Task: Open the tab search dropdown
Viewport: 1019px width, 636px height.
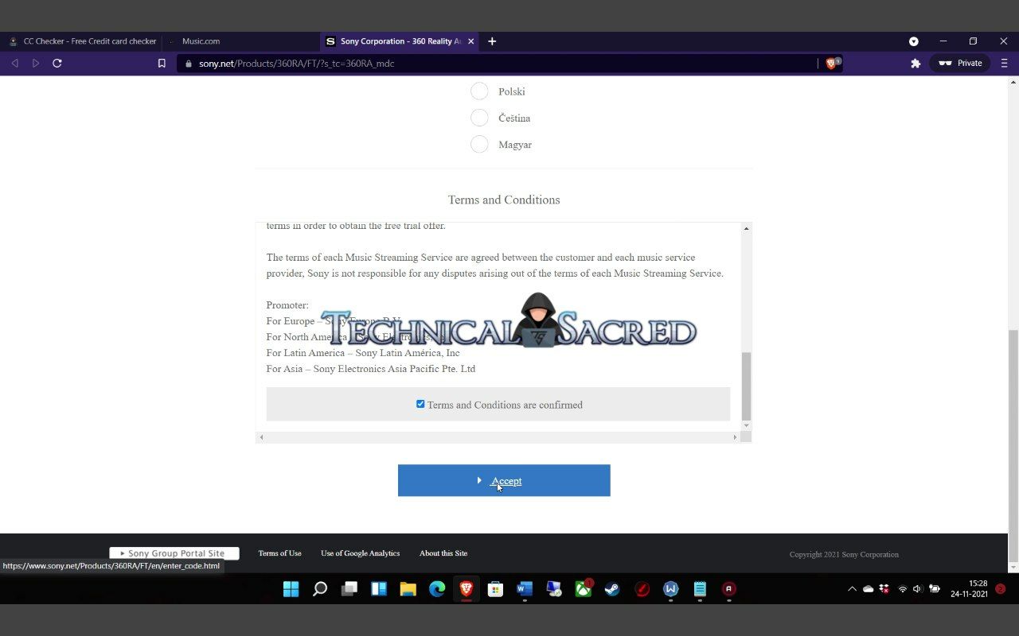Action: 914,41
